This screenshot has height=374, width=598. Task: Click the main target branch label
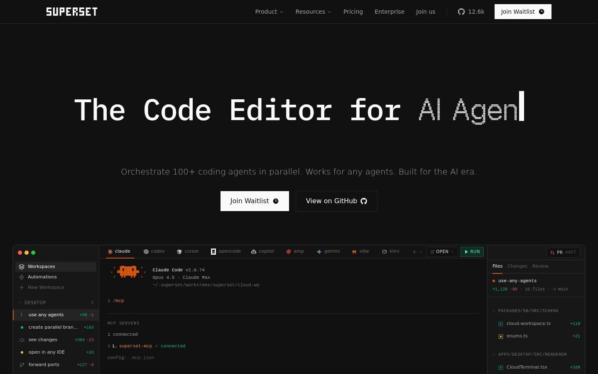pos(563,289)
